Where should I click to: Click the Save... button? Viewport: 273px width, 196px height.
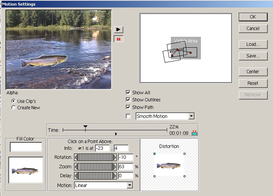253,56
